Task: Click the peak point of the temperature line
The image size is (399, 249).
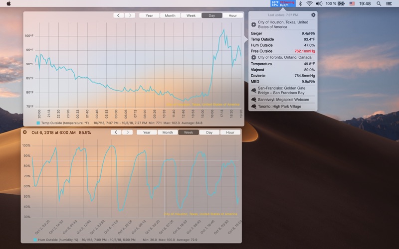Action: pyautogui.click(x=223, y=30)
